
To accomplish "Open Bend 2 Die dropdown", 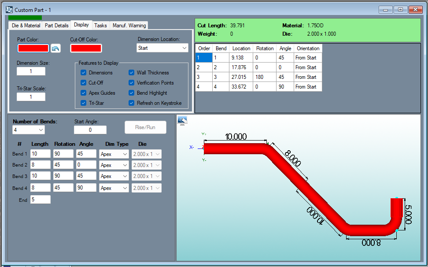I will click(147, 165).
